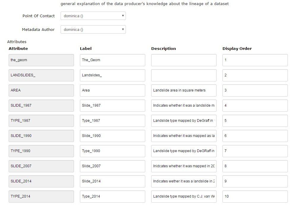Select the Slide_1990 description field

(x=184, y=136)
